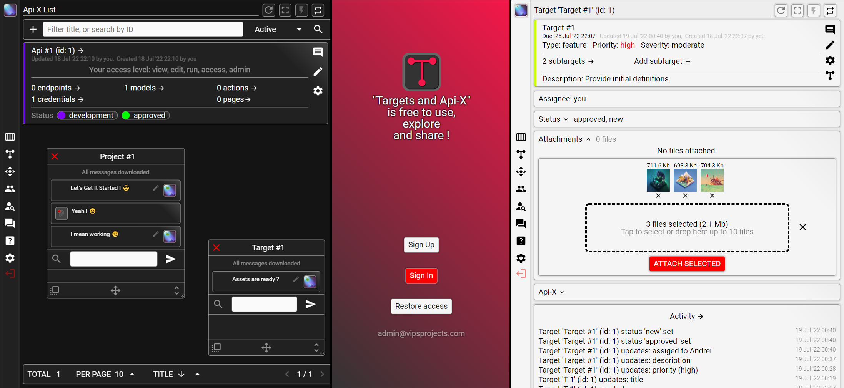
Task: Open the TITLE sort field selector arrow
Action: 198,374
